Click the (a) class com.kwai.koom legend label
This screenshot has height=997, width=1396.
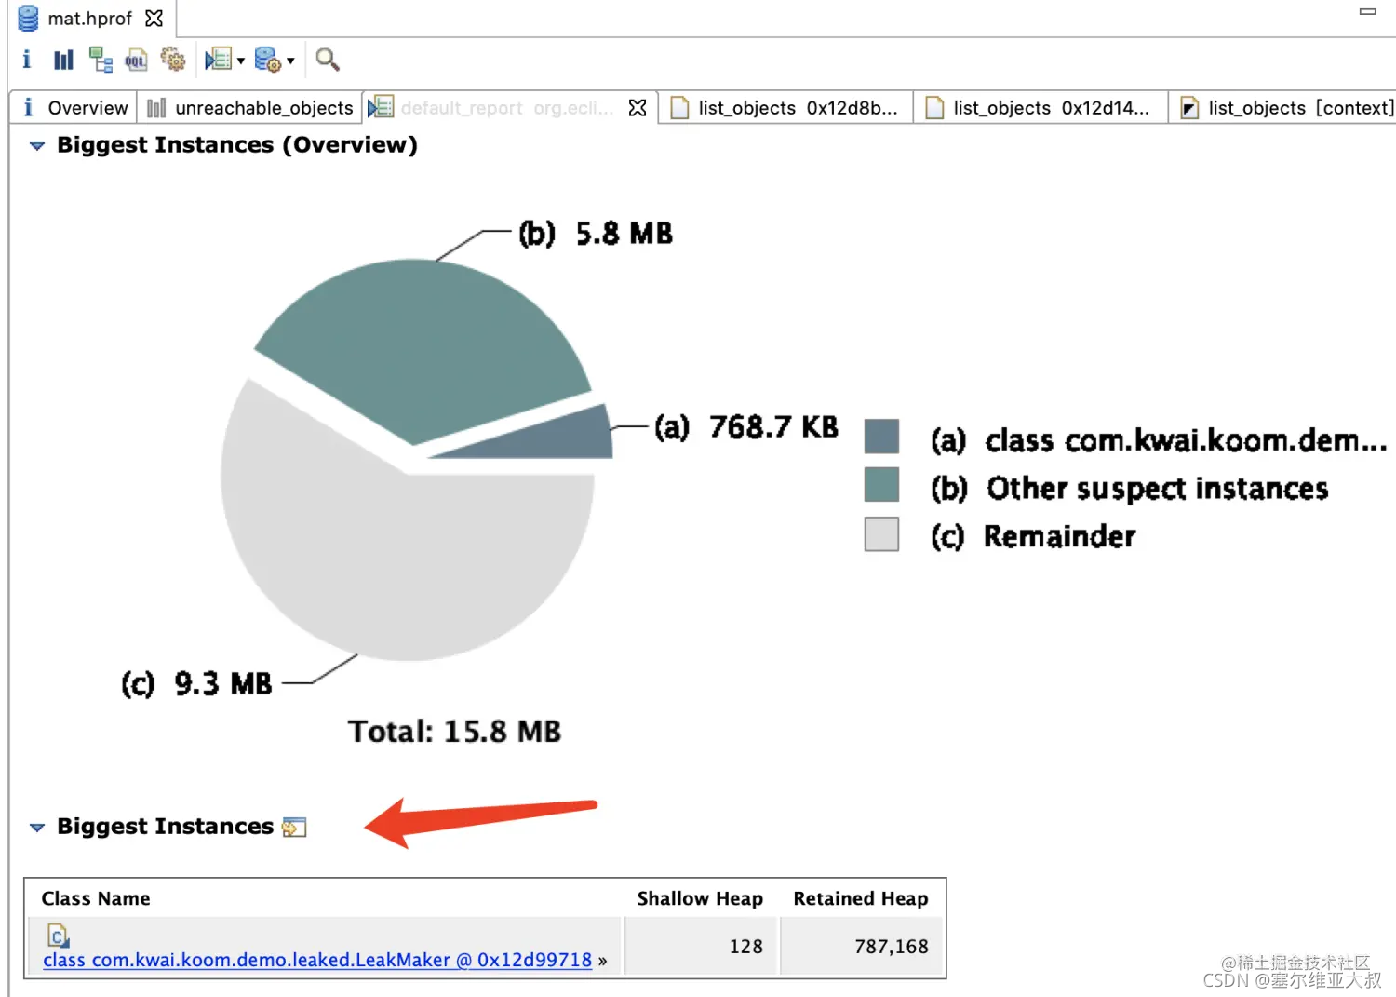[x=1159, y=439]
